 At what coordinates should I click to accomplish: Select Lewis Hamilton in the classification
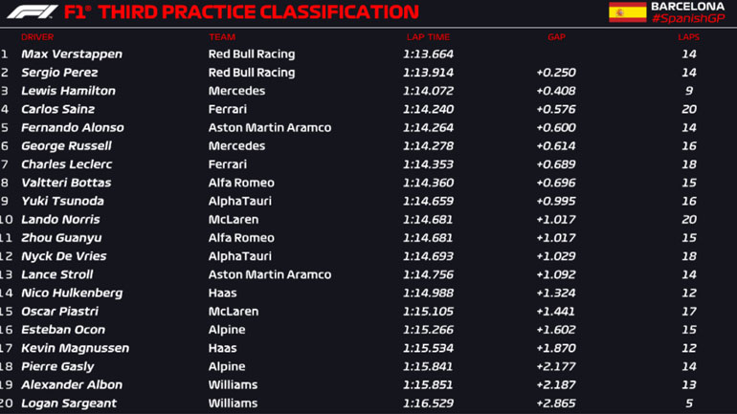click(x=68, y=91)
